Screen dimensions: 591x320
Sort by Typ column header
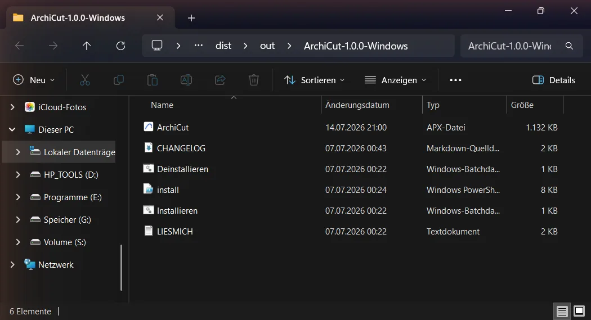[x=433, y=105]
